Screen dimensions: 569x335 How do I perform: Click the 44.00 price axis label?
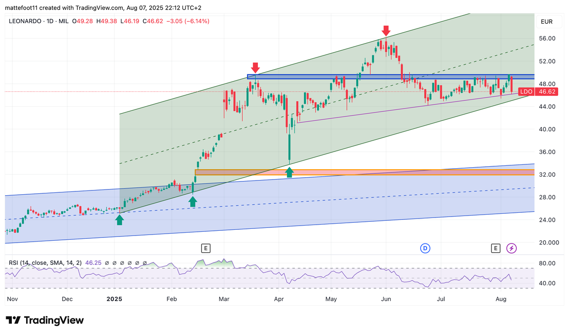pos(546,107)
